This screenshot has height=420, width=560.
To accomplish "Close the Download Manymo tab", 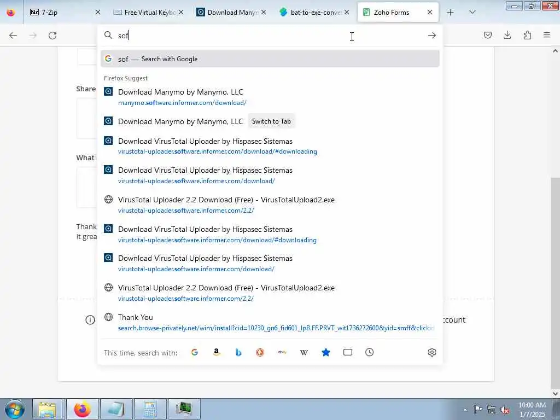I will 264,13.
